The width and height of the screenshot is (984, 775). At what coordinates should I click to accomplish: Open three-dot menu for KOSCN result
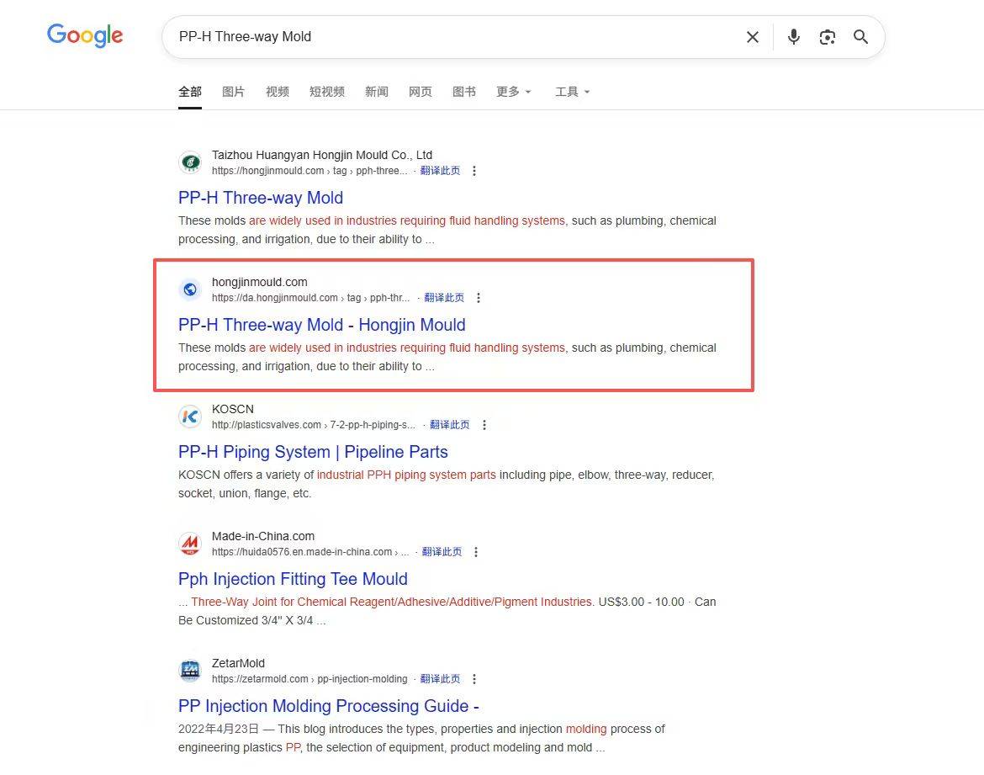484,425
